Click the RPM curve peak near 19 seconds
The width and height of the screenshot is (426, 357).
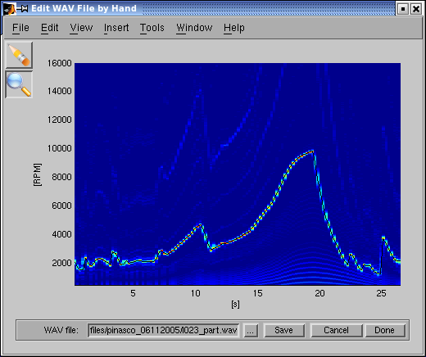point(312,151)
